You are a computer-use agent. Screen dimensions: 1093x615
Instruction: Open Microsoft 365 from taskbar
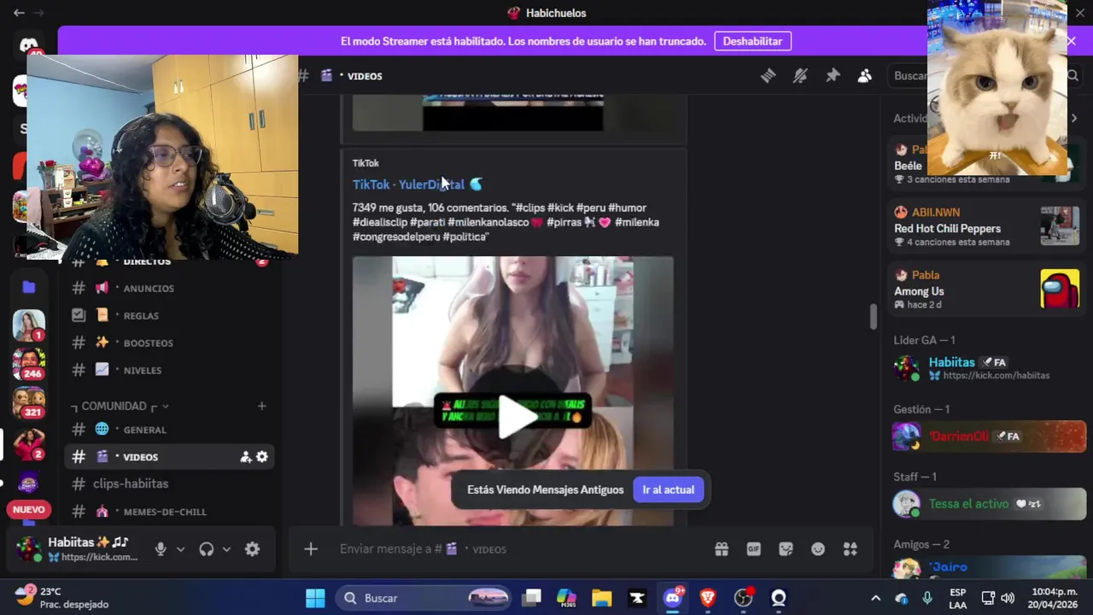566,598
